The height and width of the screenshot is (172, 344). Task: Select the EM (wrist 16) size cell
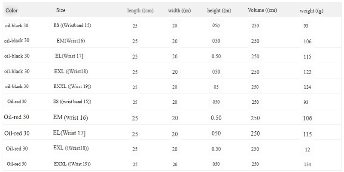coord(70,118)
